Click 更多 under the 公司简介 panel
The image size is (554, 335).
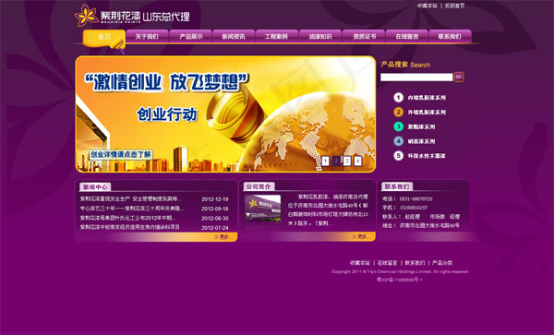361,236
